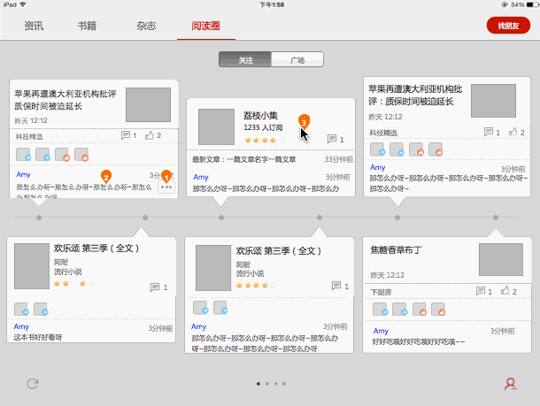The image size is (540, 406).
Task: Go to the 杂志 tab
Action: click(x=146, y=26)
